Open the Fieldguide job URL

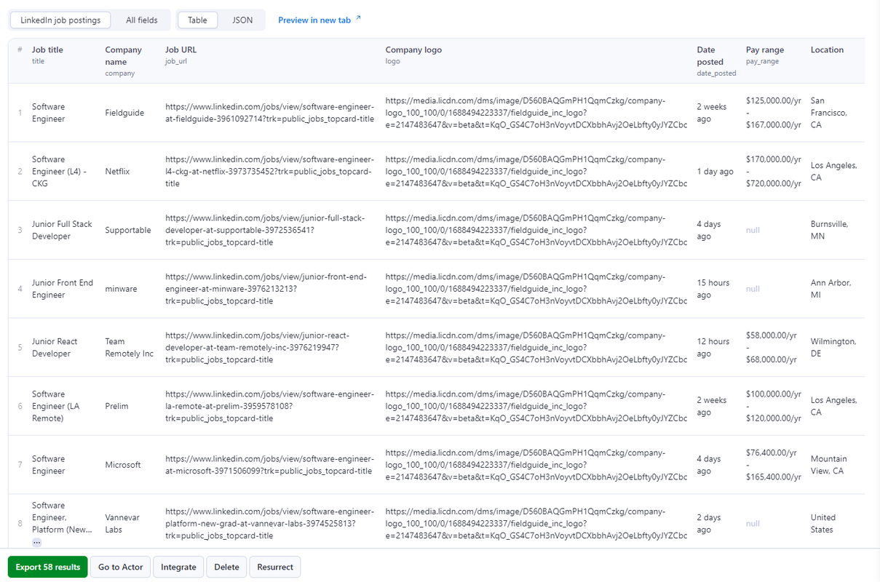(270, 113)
